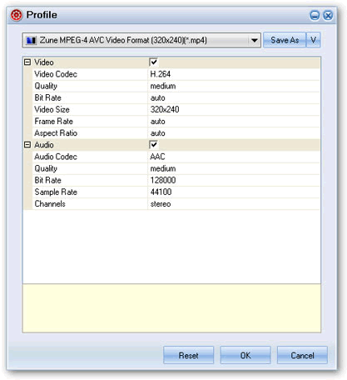The height and width of the screenshot is (380, 347).
Task: Click the Sample Rate 44100 value
Action: point(161,192)
